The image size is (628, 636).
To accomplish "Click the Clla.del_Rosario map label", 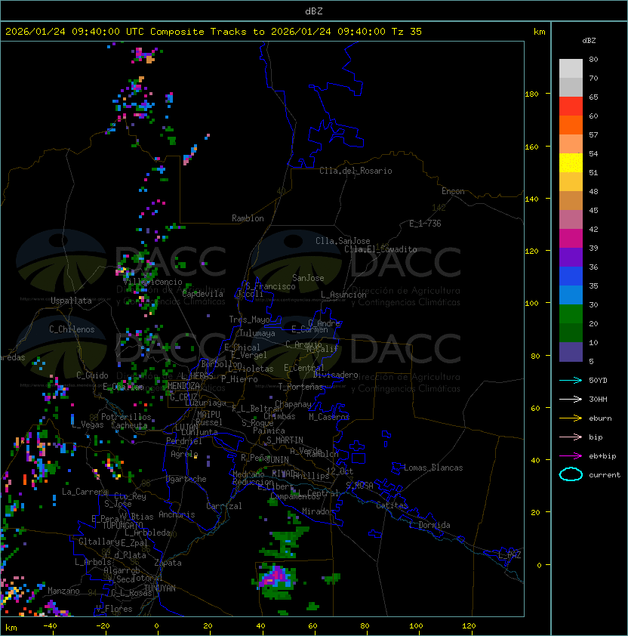I will tap(356, 171).
